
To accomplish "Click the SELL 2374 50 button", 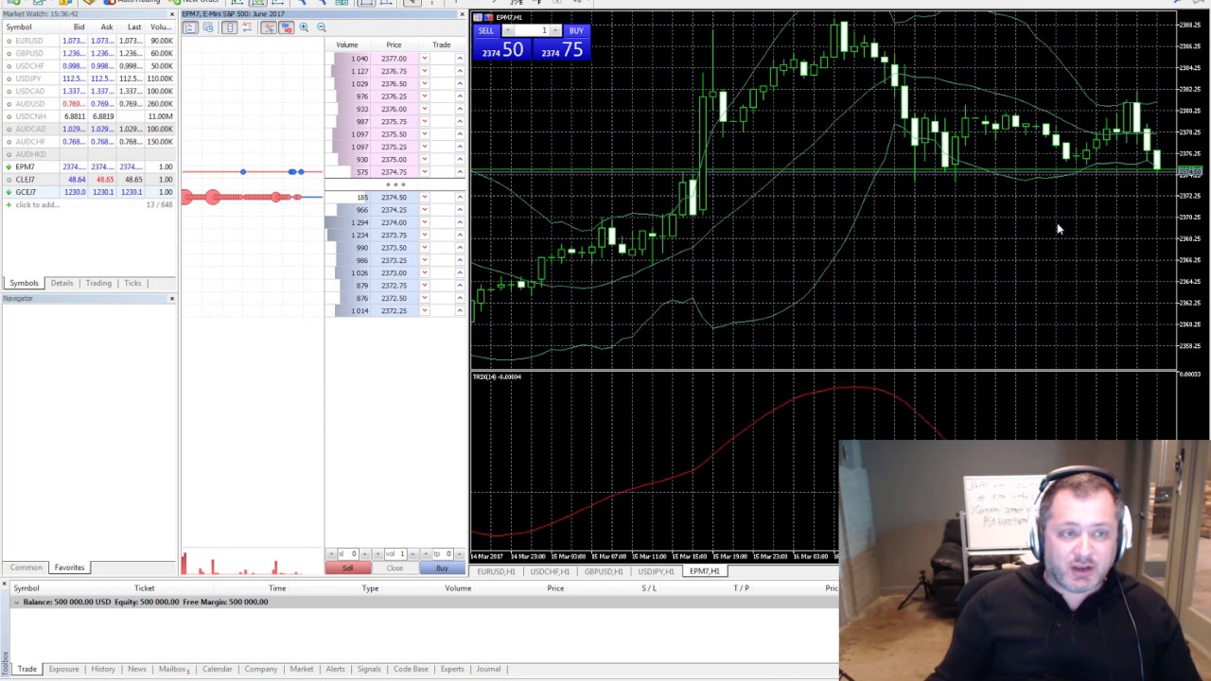I will 501,47.
